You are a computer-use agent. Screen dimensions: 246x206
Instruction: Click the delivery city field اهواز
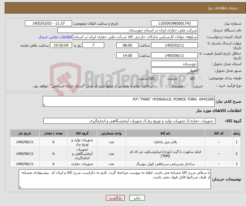(x=174, y=71)
